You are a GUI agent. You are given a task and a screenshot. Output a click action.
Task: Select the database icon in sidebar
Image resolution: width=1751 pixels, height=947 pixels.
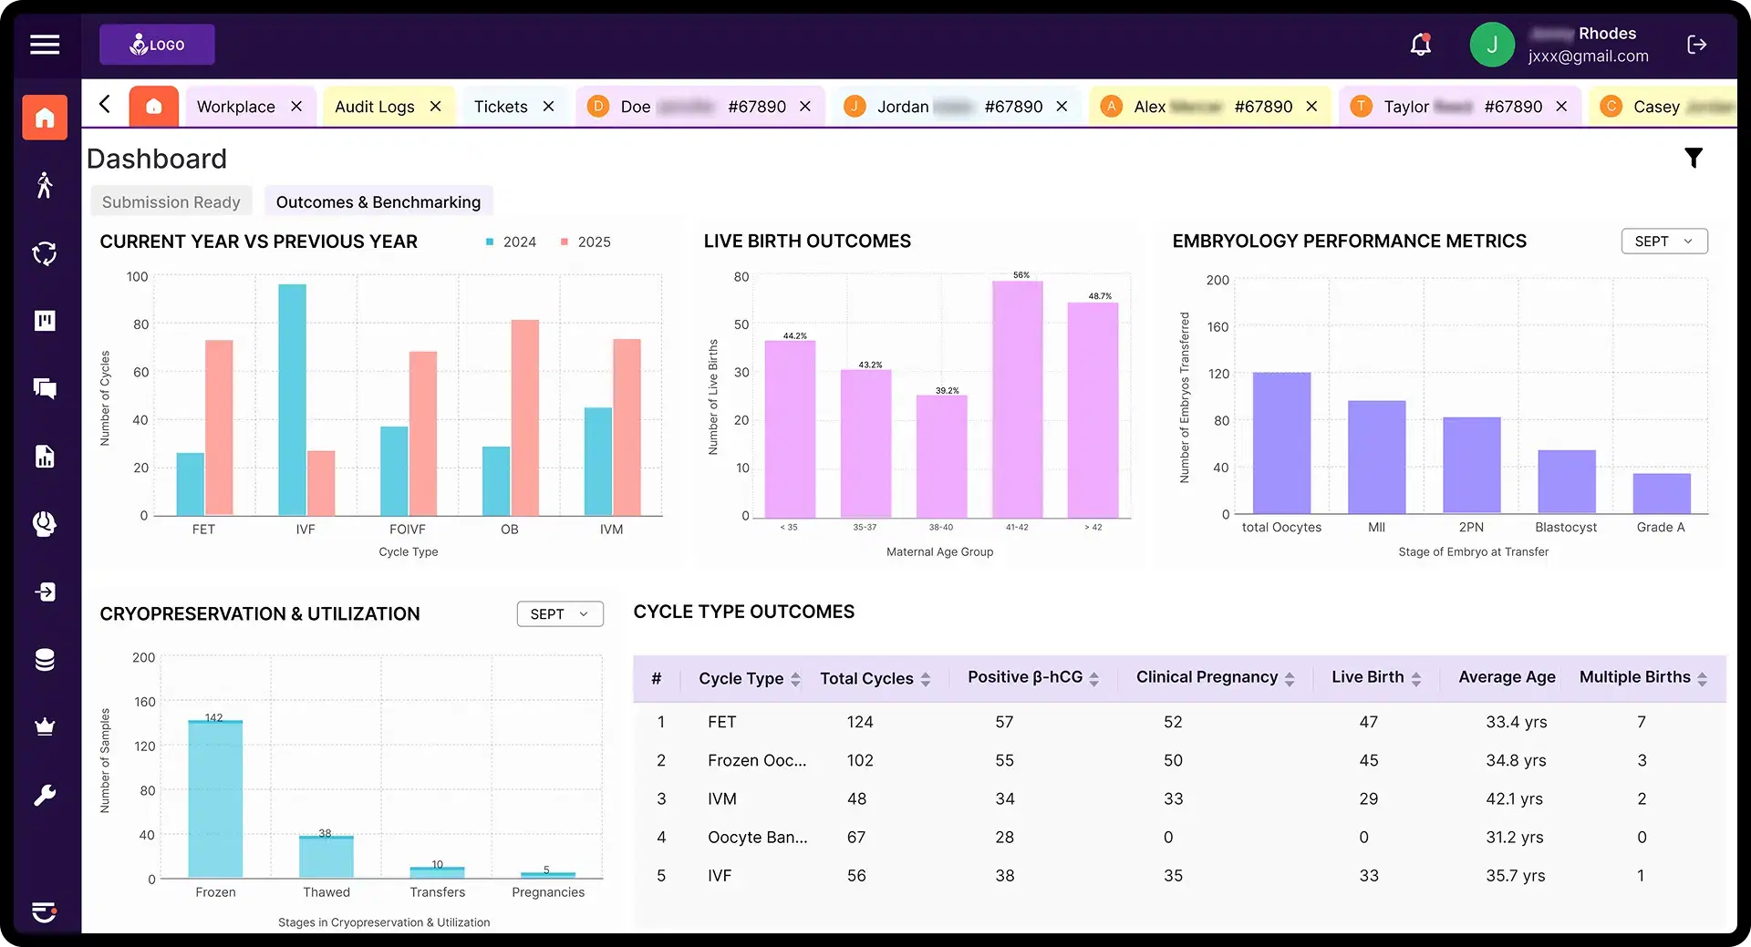tap(44, 659)
